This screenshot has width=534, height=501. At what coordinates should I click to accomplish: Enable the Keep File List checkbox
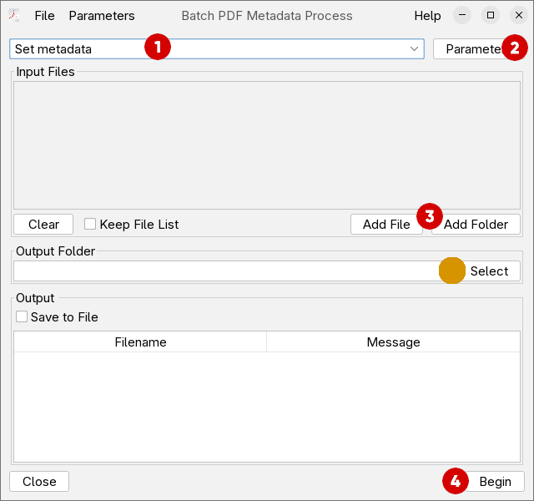[90, 225]
